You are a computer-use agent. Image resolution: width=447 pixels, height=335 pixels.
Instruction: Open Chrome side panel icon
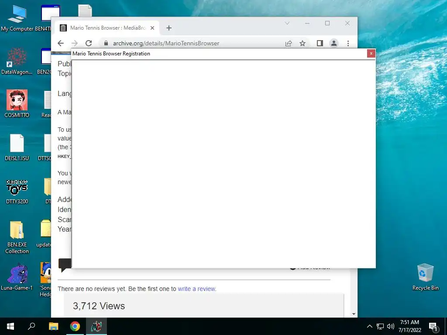point(320,43)
